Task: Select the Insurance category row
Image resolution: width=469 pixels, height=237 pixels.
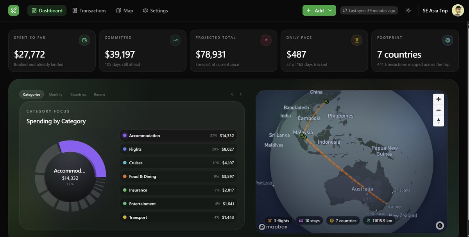Action: [178, 190]
